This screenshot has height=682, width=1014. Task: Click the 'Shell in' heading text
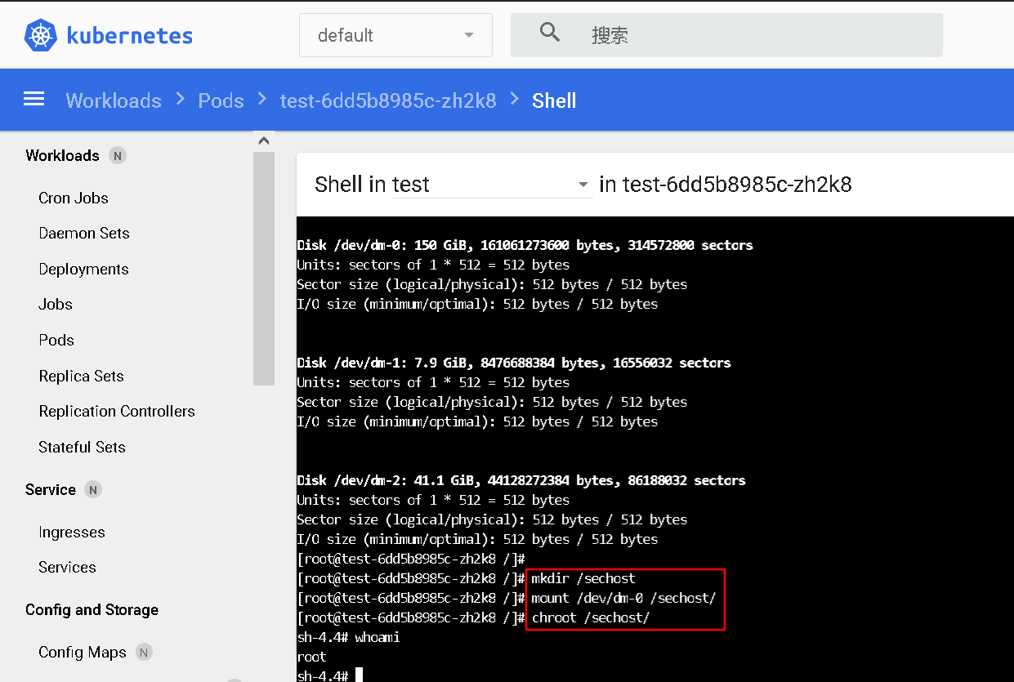[350, 185]
